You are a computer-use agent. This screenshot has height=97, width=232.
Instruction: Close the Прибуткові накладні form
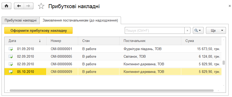230,6
